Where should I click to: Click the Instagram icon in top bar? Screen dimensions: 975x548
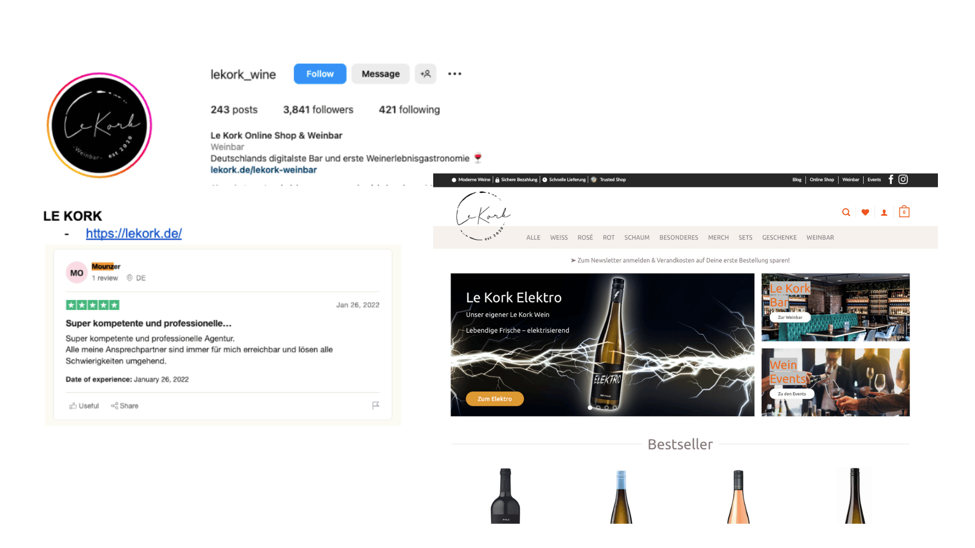(x=903, y=180)
